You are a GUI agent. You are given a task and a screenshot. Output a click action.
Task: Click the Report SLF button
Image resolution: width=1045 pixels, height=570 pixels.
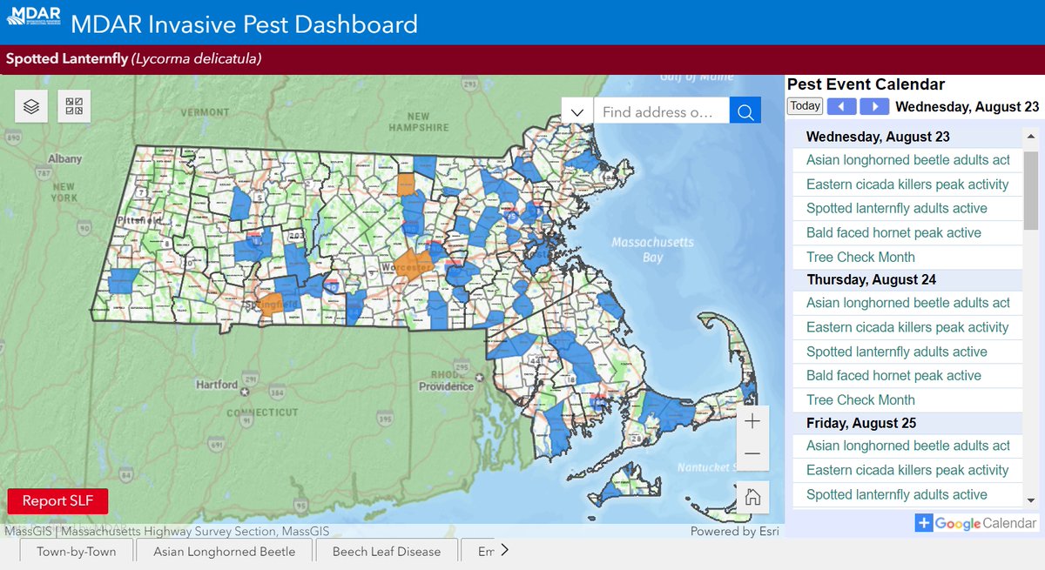point(57,500)
